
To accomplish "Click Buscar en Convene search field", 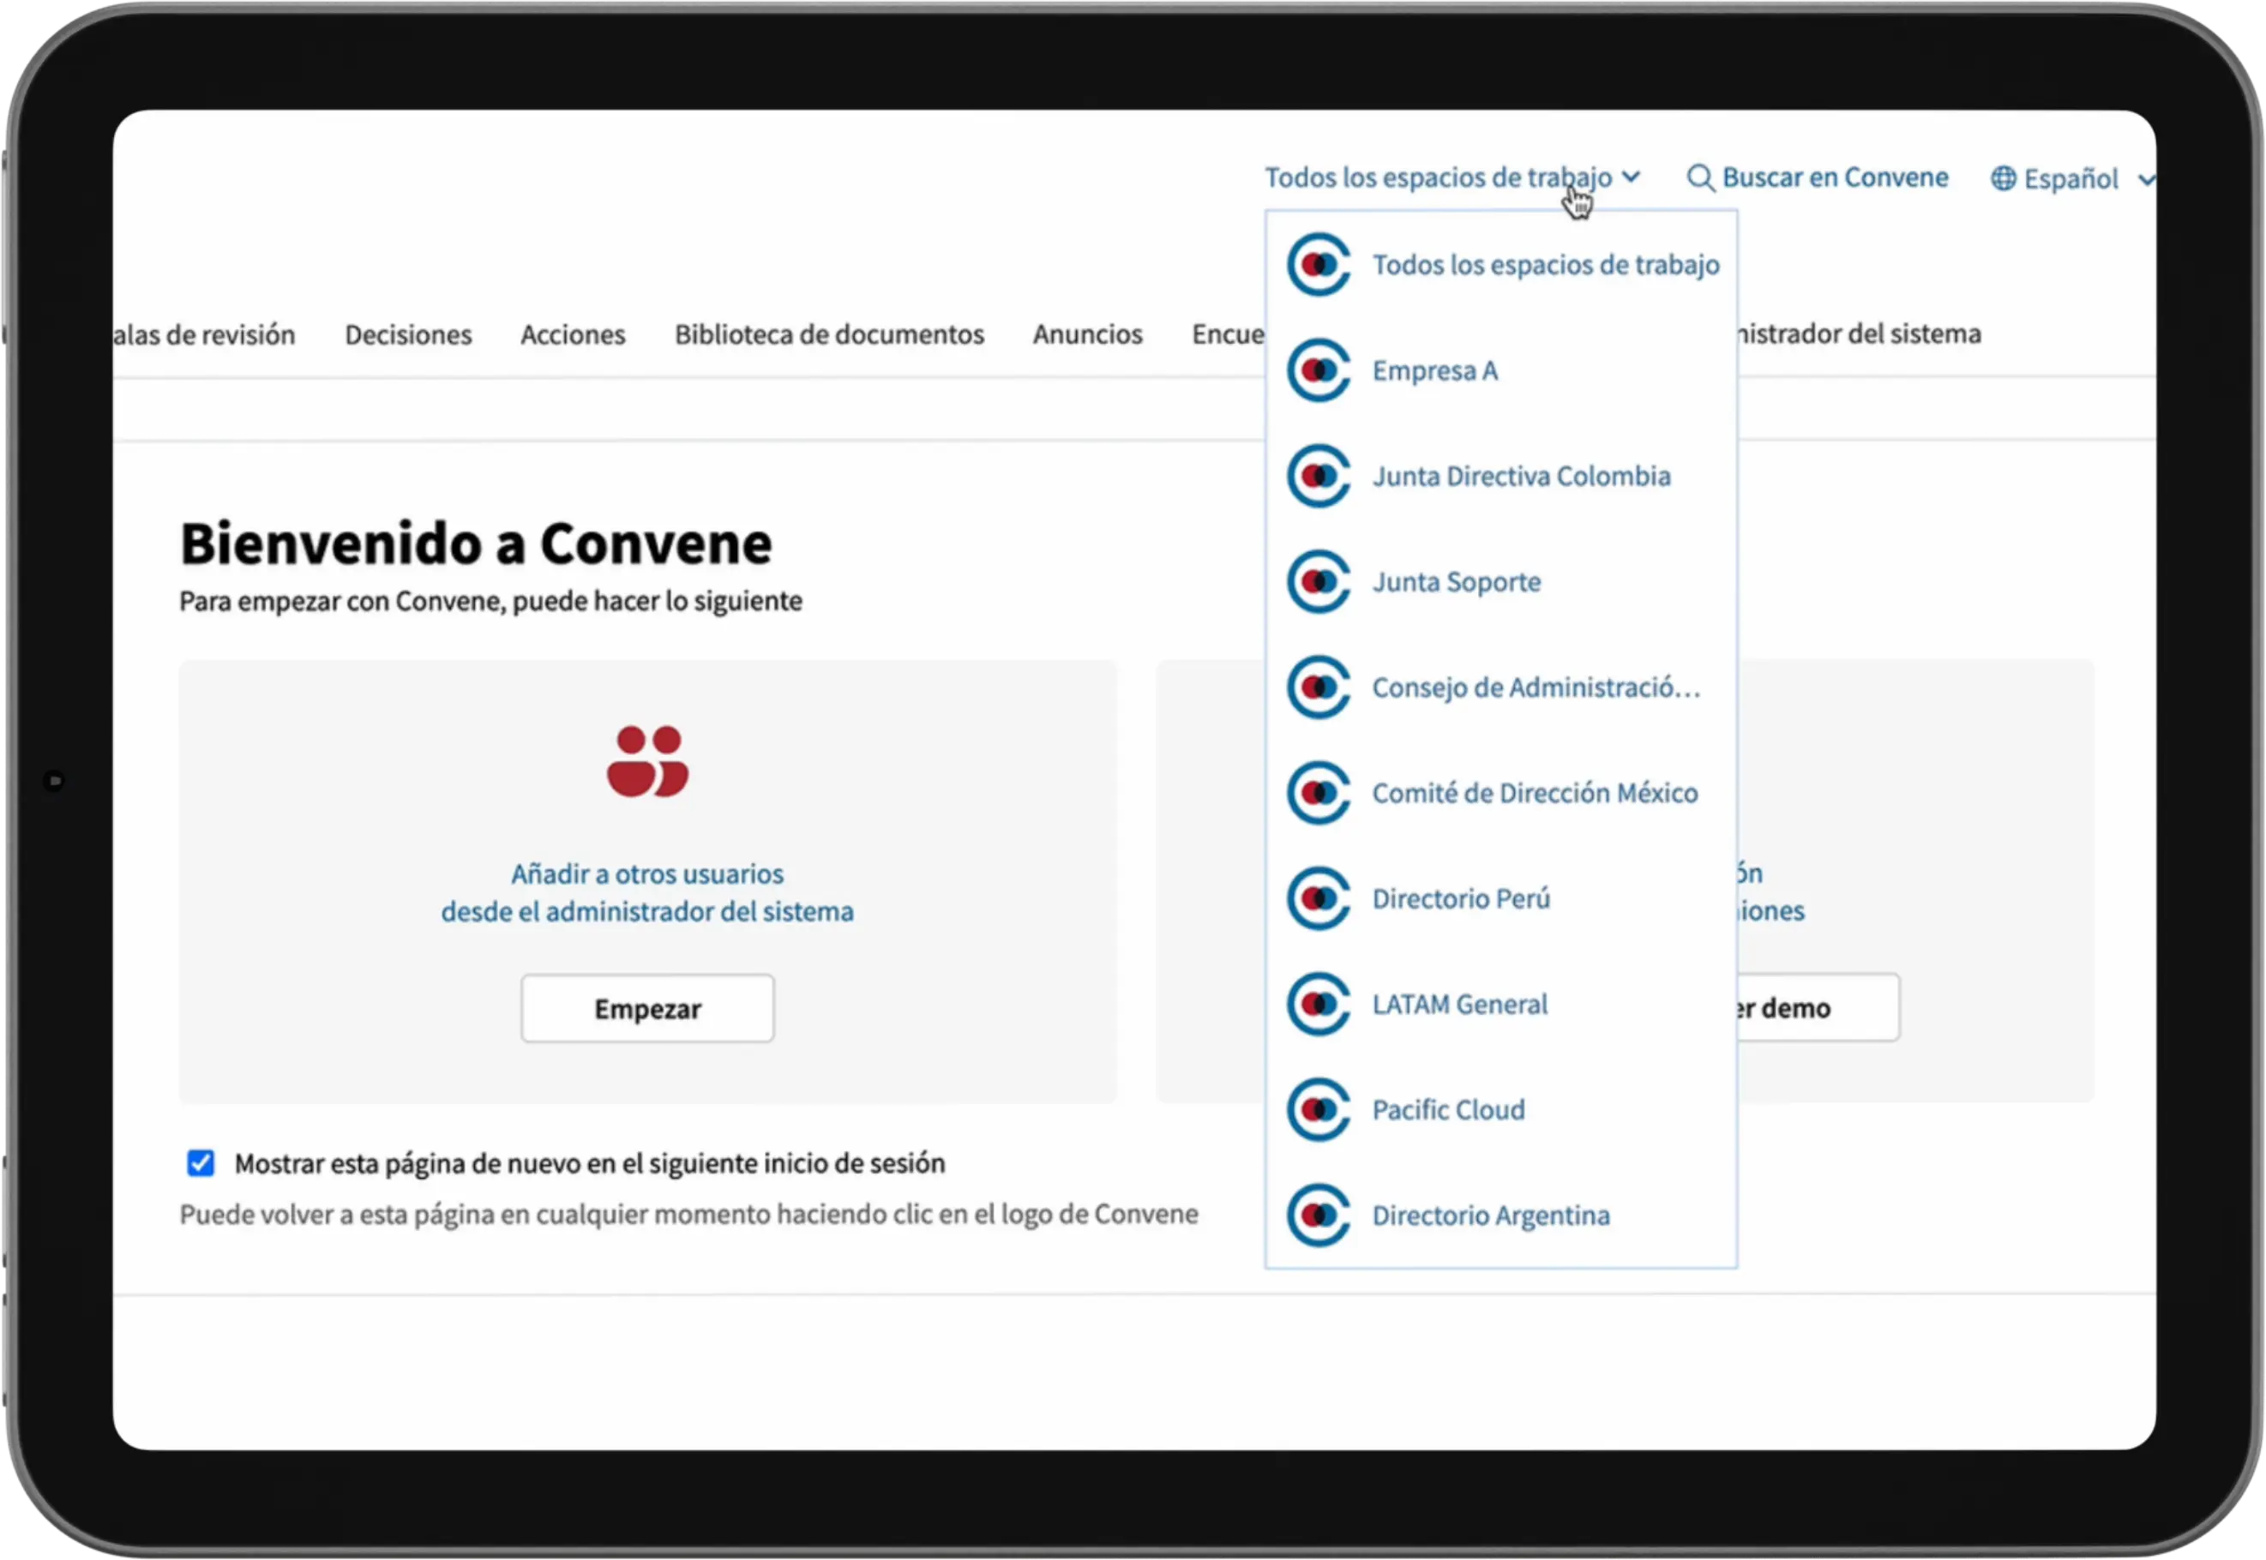I will tap(1834, 178).
